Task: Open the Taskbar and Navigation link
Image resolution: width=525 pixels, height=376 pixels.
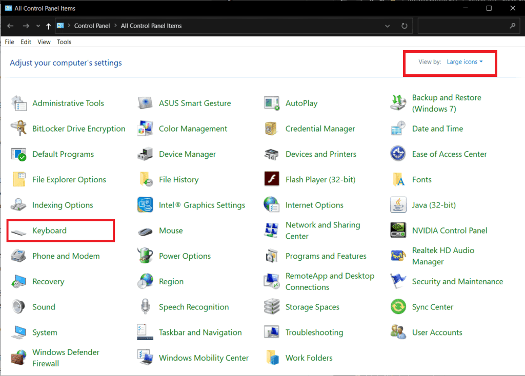Action: tap(200, 332)
